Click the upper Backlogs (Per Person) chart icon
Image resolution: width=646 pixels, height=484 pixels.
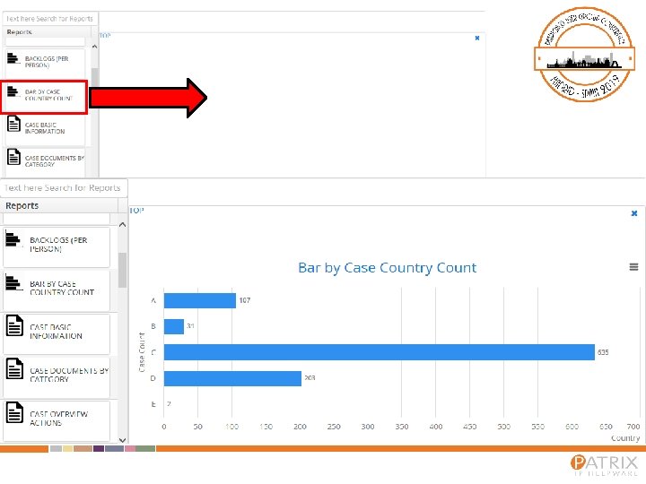point(13,58)
